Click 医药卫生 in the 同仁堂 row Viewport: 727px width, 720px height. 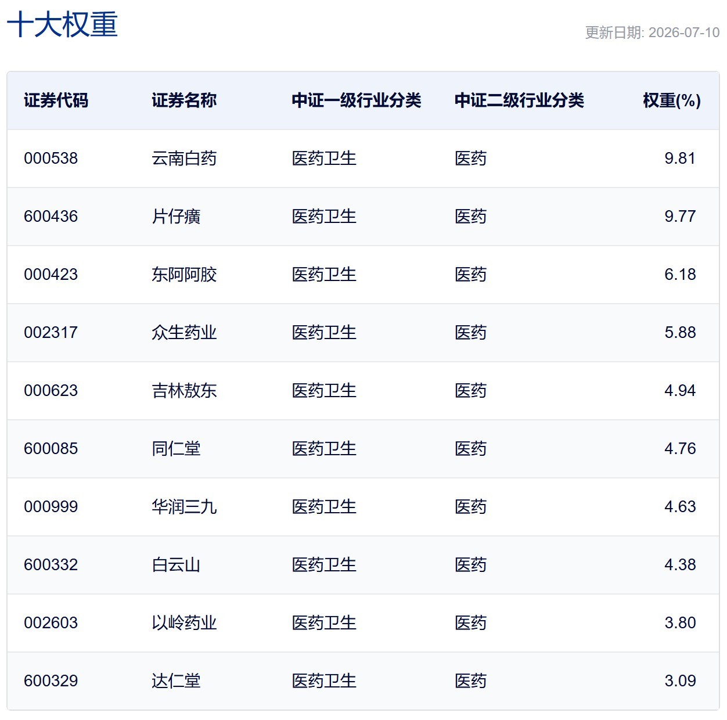coord(324,449)
